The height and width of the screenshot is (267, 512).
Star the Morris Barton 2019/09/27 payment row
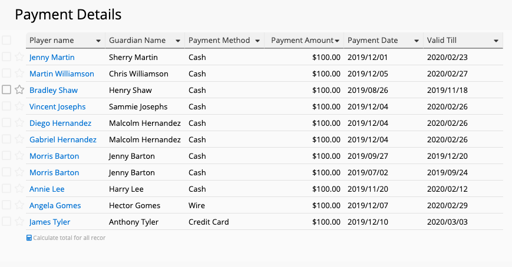19,155
